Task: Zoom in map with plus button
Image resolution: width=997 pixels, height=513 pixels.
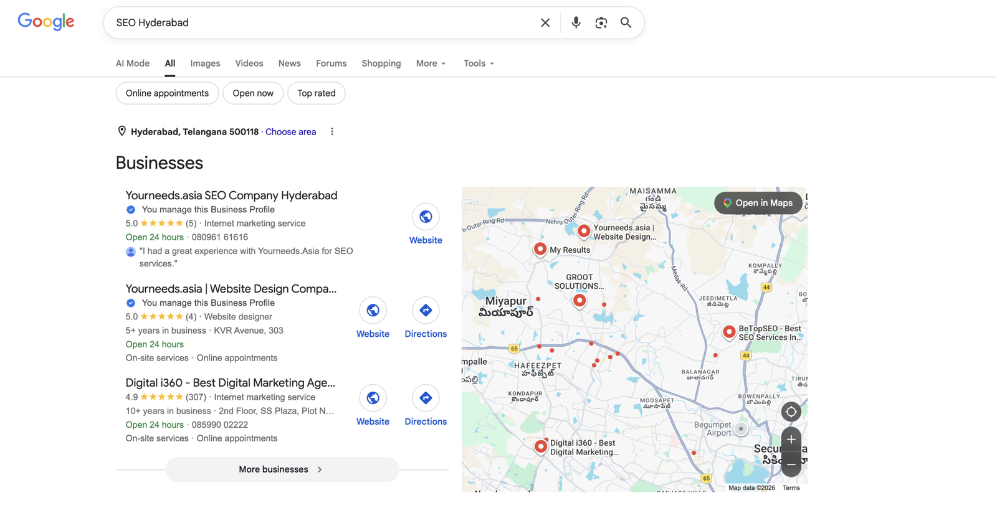Action: tap(791, 440)
